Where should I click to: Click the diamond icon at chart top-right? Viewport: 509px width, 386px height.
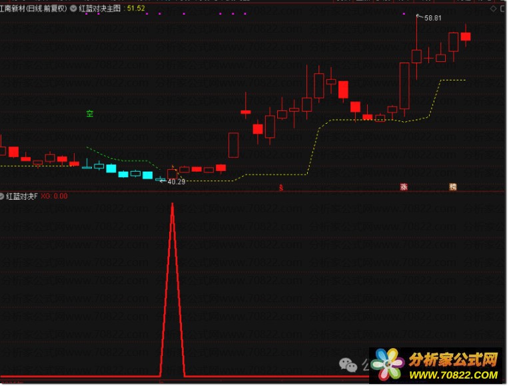pos(493,9)
